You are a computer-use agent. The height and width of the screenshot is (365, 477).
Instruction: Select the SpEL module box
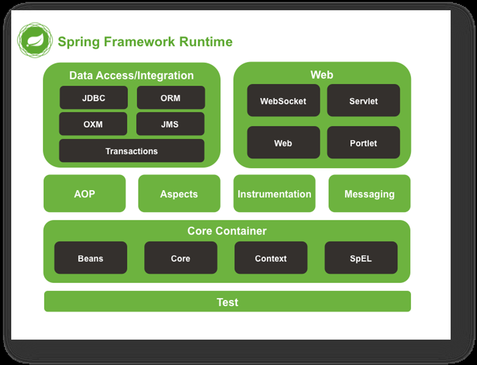tap(361, 258)
